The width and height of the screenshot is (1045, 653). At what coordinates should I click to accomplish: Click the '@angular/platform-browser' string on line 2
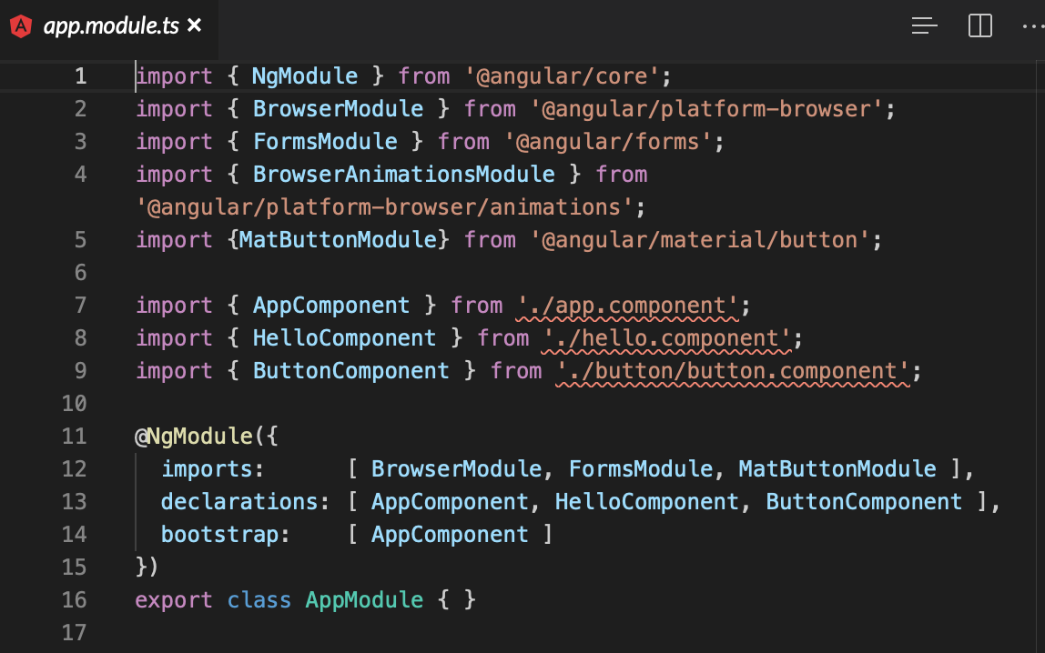[x=706, y=109]
